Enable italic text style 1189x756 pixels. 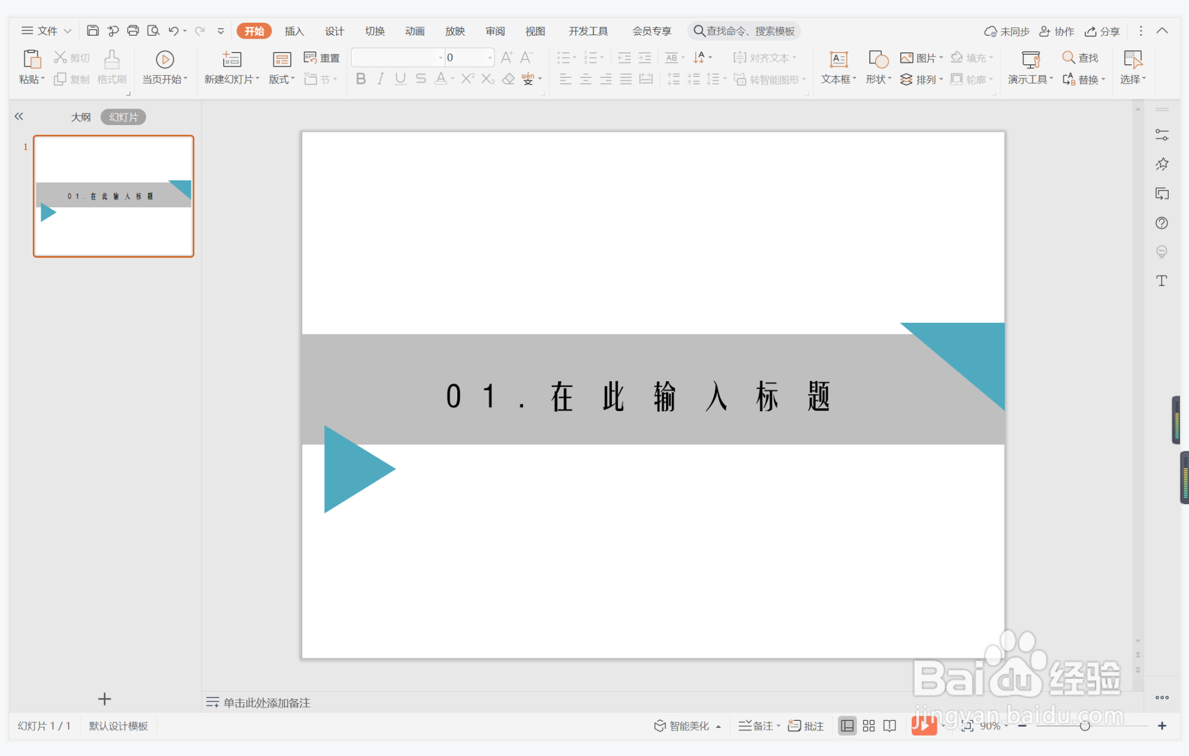[x=380, y=78]
